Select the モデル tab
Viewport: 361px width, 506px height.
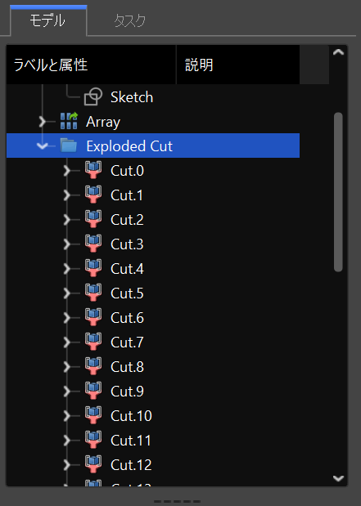48,20
